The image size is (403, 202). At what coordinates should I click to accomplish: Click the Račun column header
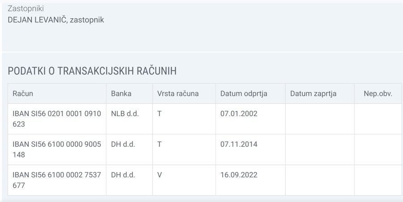[57, 94]
